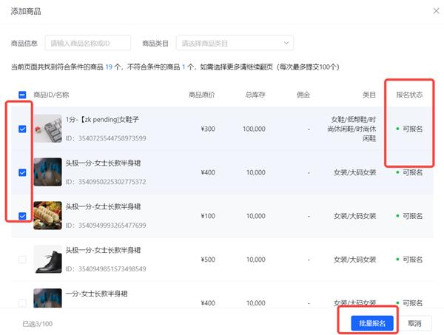Screen dimensions: 444x335
Task: Click the keyboard thumbnail of the 女鞋子 product
Action: [47, 129]
